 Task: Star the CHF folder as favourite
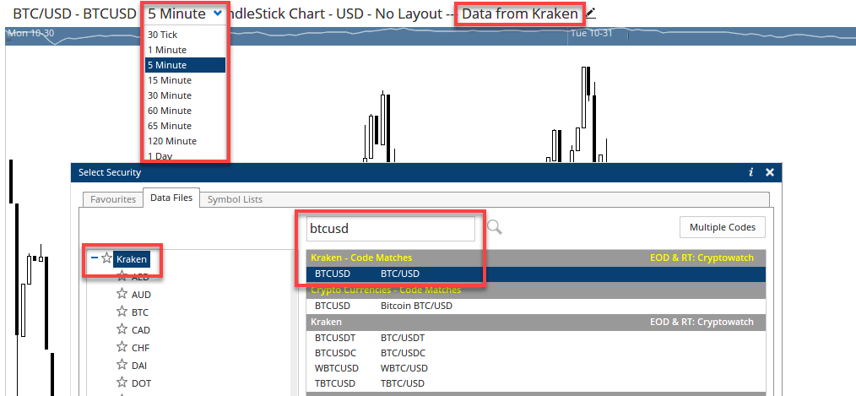pyautogui.click(x=122, y=347)
